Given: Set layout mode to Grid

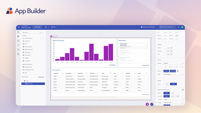Looking at the screenshot, I should (173, 93).
